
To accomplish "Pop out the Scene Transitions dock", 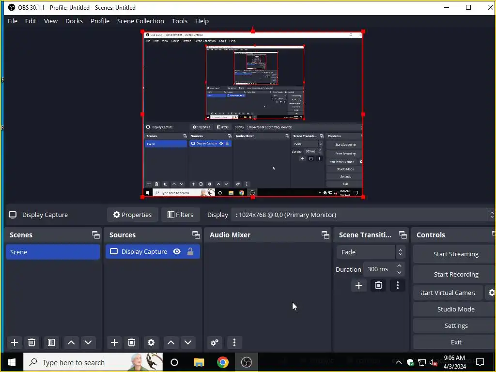I will point(403,235).
